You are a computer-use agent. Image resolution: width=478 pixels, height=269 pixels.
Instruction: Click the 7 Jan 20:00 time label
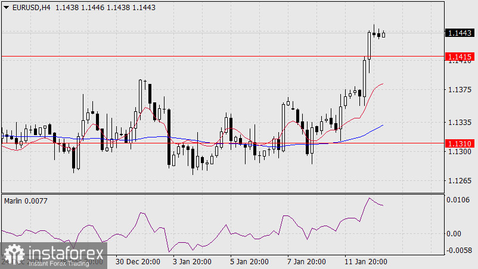click(306, 262)
